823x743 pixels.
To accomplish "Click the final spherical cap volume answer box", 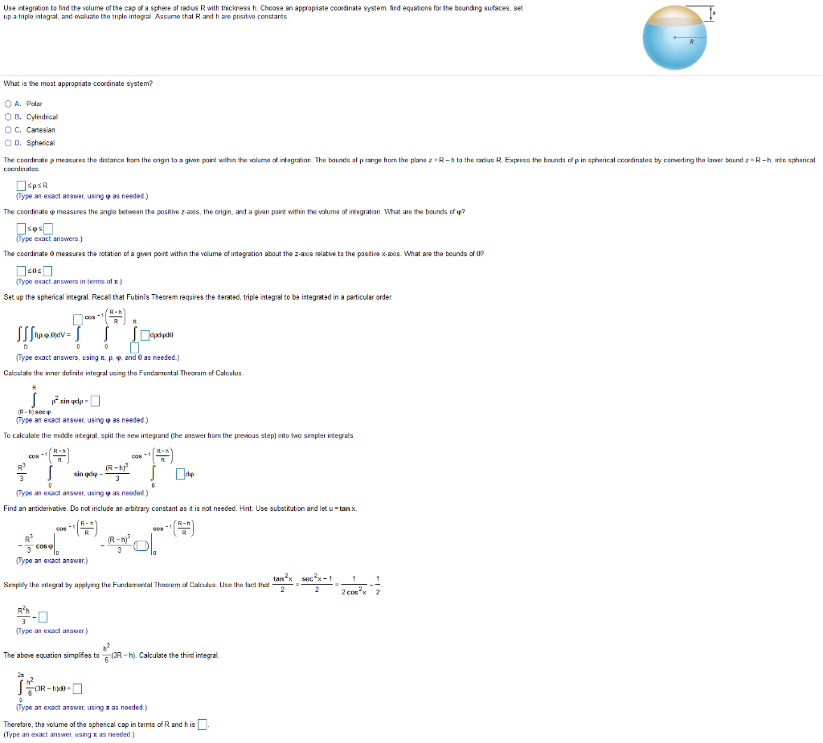I will [202, 725].
